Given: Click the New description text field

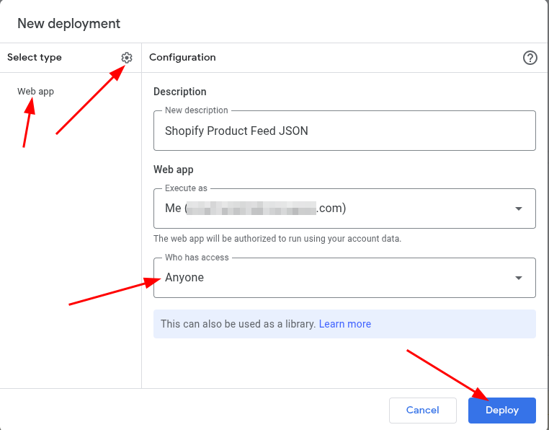Looking at the screenshot, I should click(344, 131).
